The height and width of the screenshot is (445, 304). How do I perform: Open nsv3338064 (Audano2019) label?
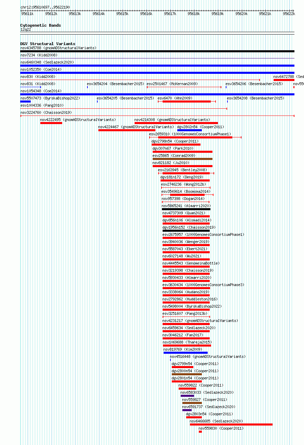pyautogui.click(x=186, y=292)
